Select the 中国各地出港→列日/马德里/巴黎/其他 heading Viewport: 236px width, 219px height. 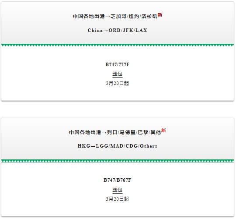tap(115, 132)
